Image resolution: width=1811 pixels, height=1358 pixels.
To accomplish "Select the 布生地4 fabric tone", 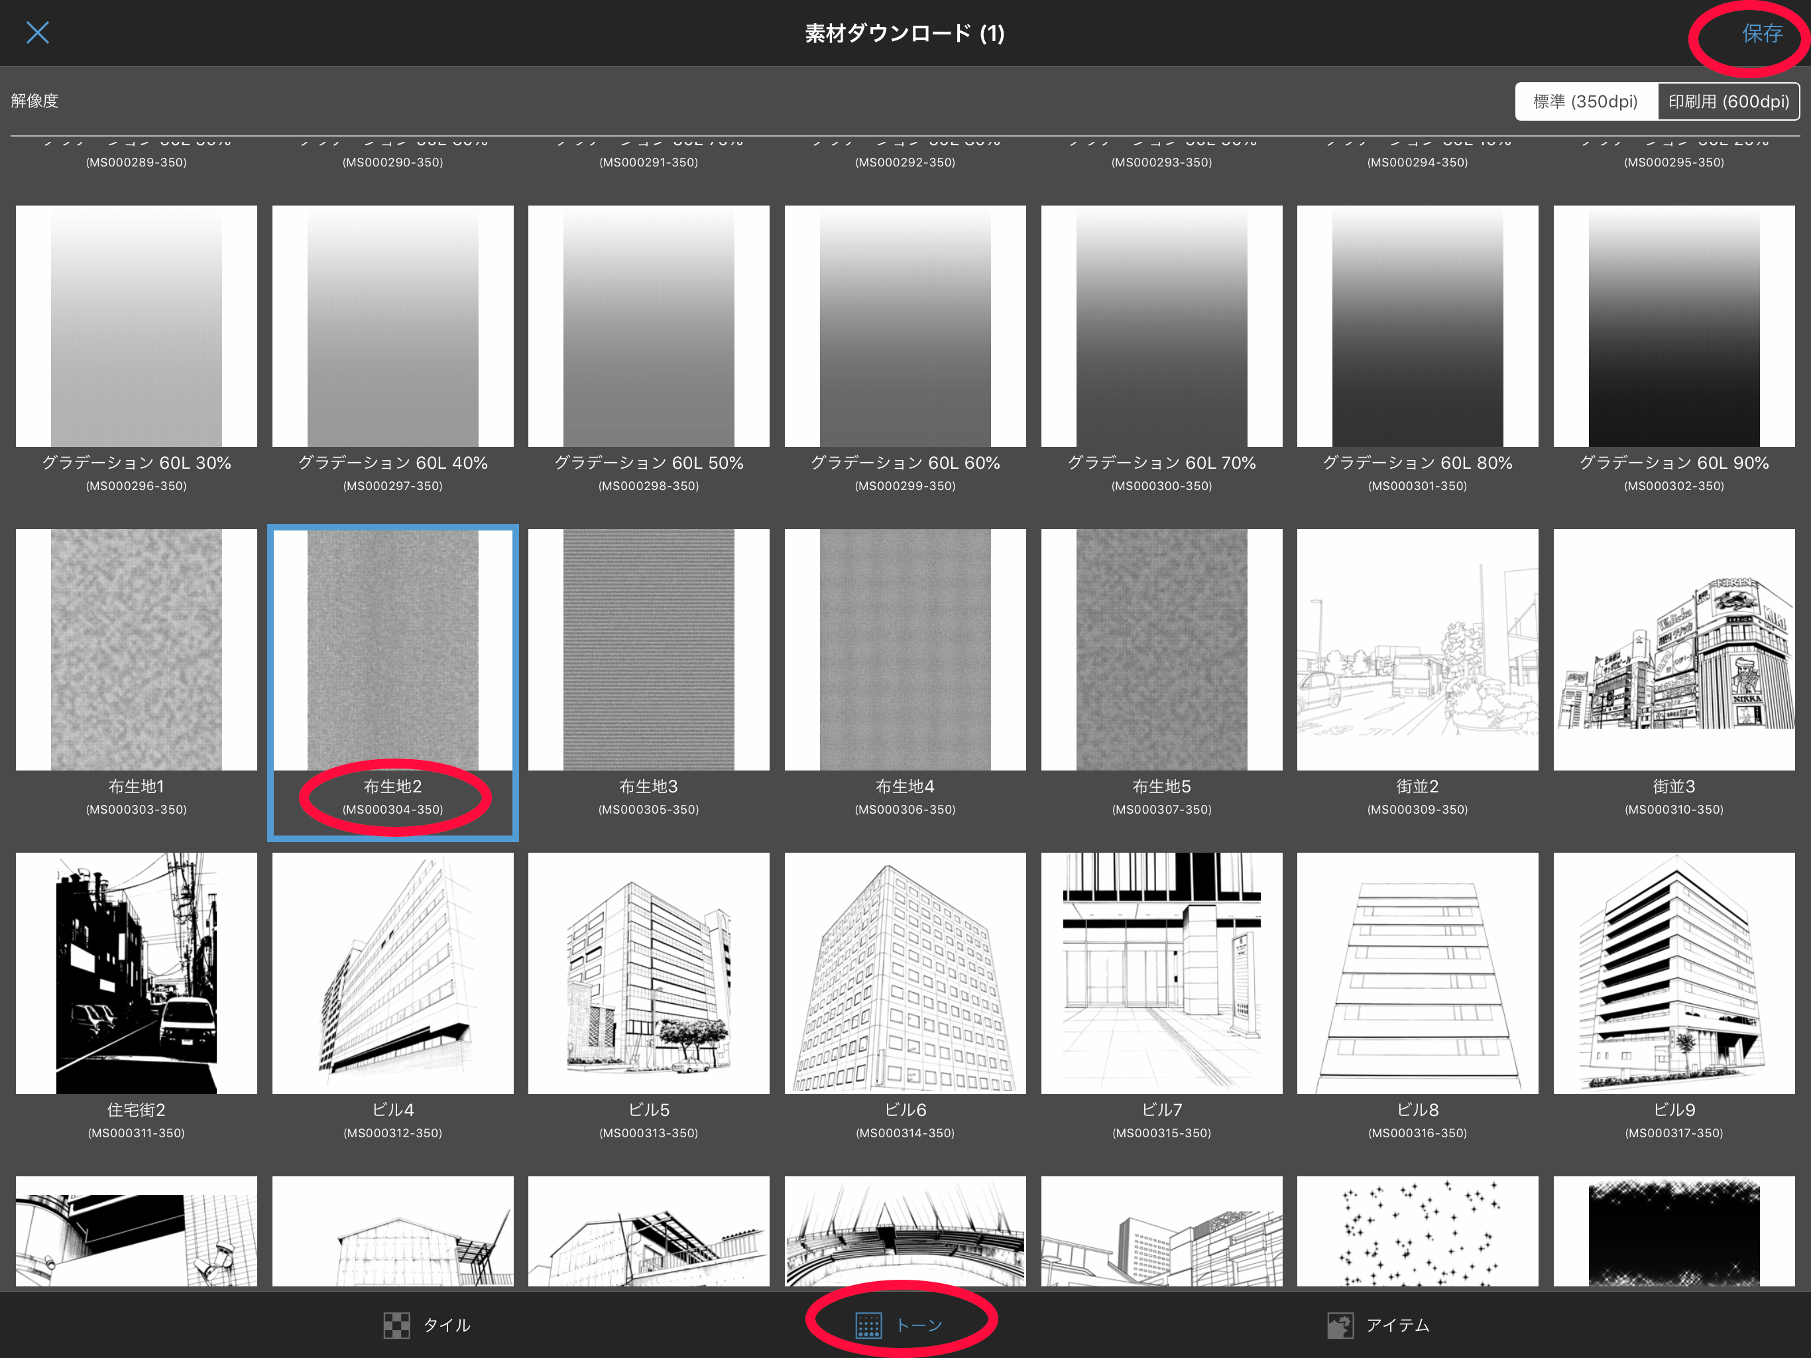I will click(x=905, y=650).
